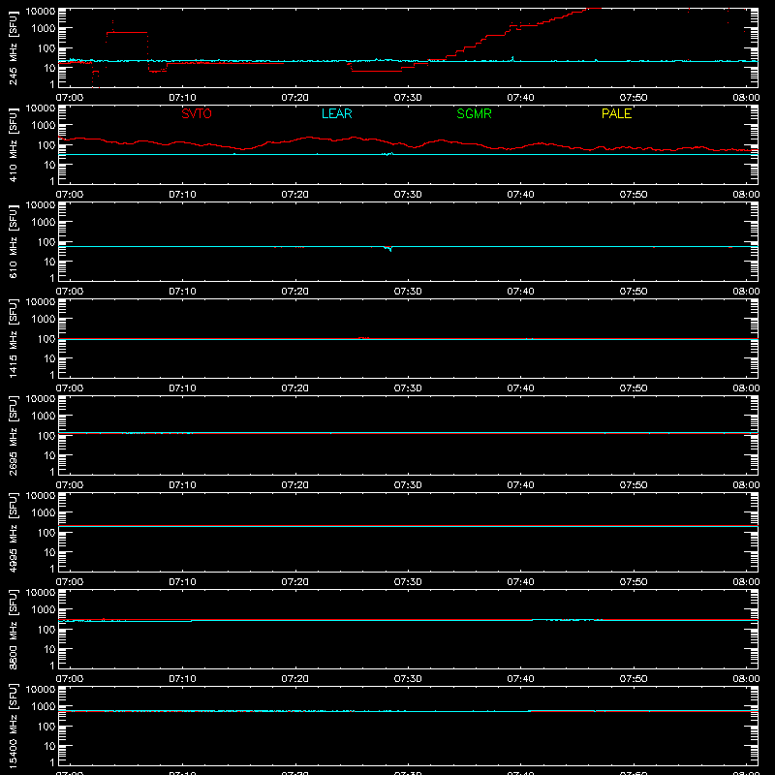The height and width of the screenshot is (775, 775).
Task: Click 08:00 time label under 245 MHz plot
Action: (x=746, y=98)
